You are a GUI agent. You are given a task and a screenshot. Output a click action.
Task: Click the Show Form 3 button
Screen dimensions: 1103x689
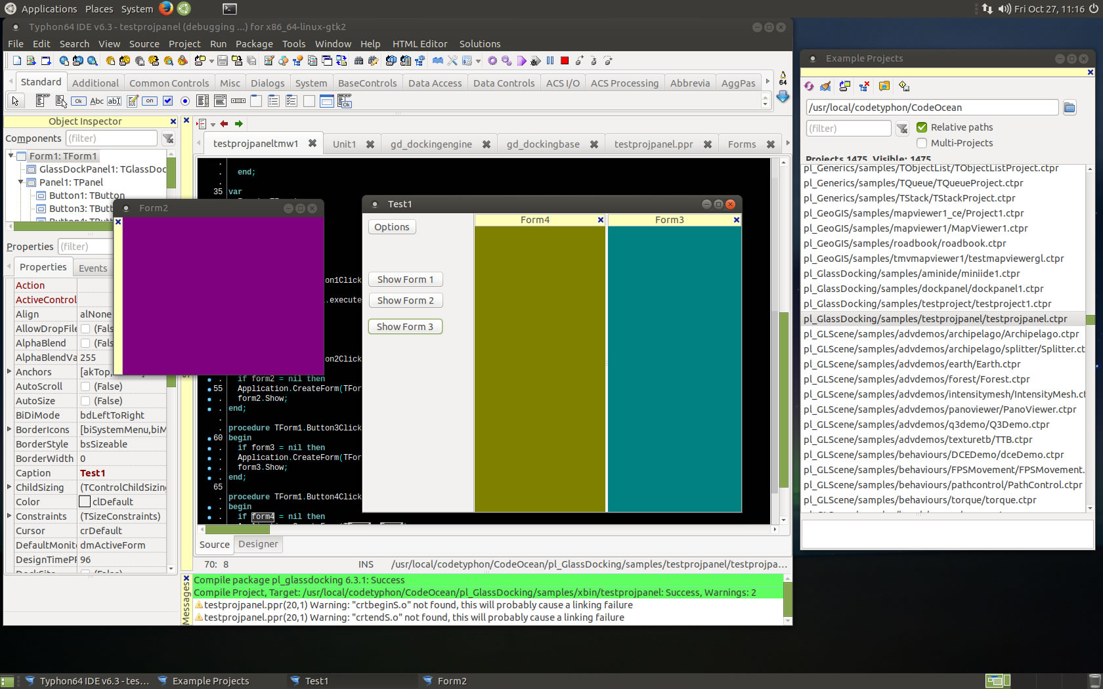coord(405,327)
